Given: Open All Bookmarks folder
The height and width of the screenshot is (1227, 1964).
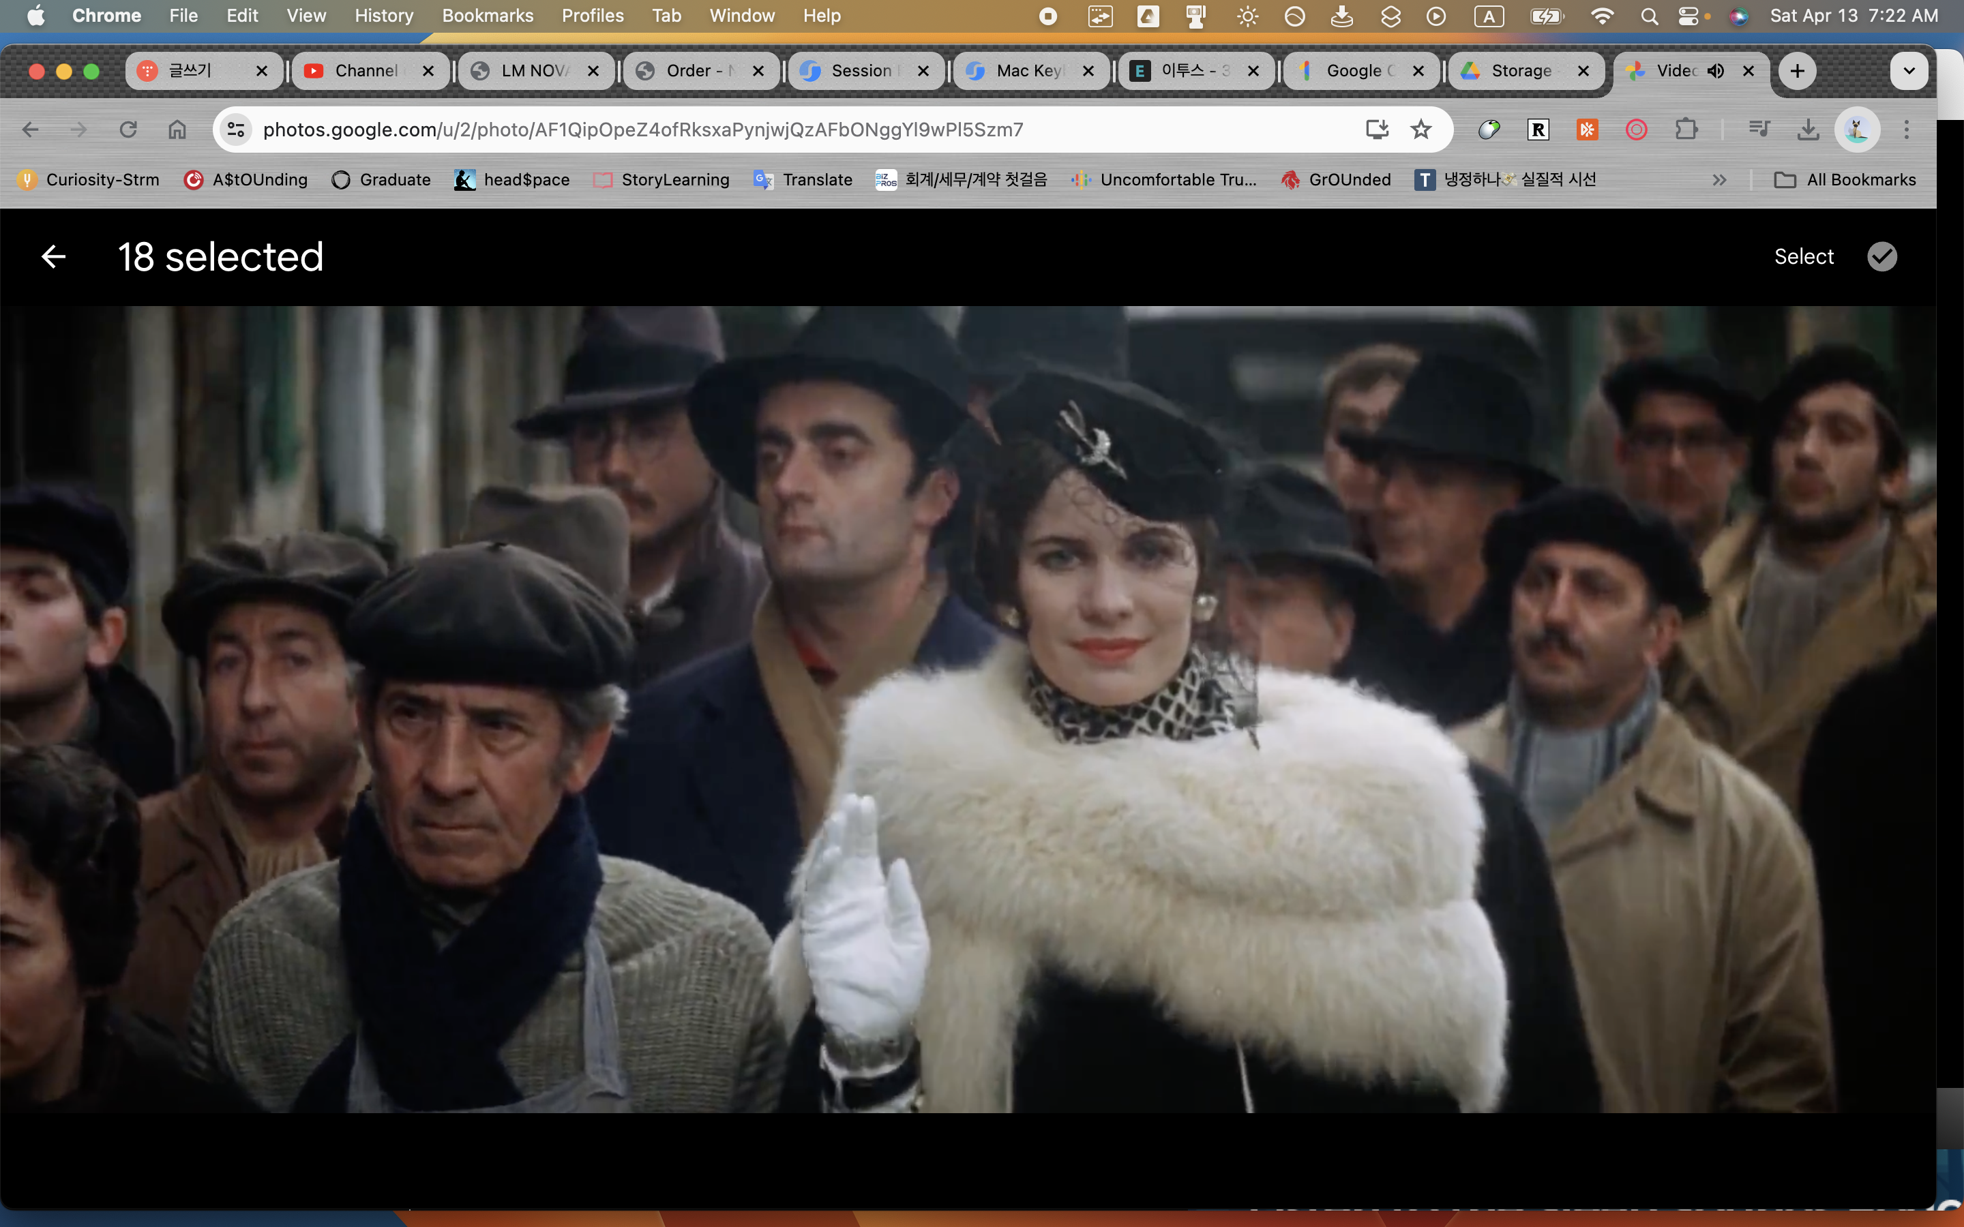Looking at the screenshot, I should coord(1845,179).
